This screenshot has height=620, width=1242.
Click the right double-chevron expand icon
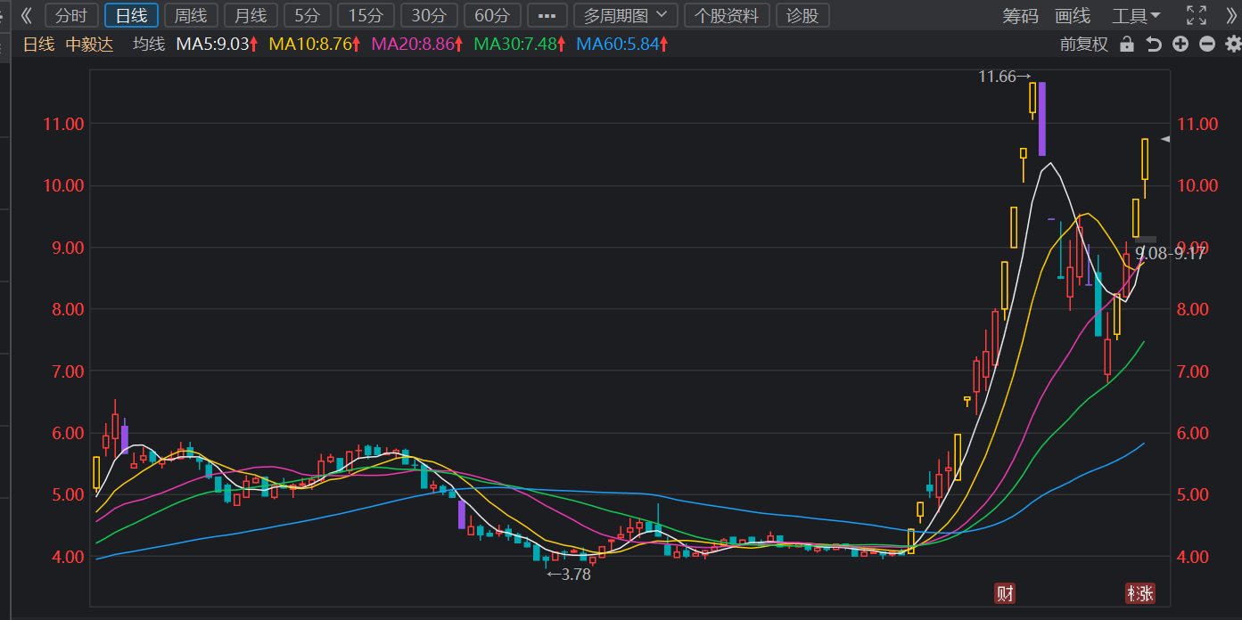tap(1231, 15)
